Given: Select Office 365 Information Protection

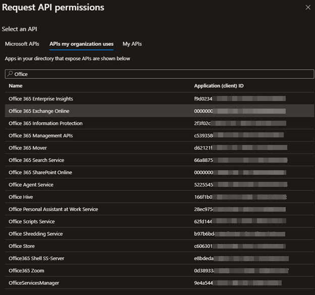Looking at the screenshot, I should click(45, 123).
